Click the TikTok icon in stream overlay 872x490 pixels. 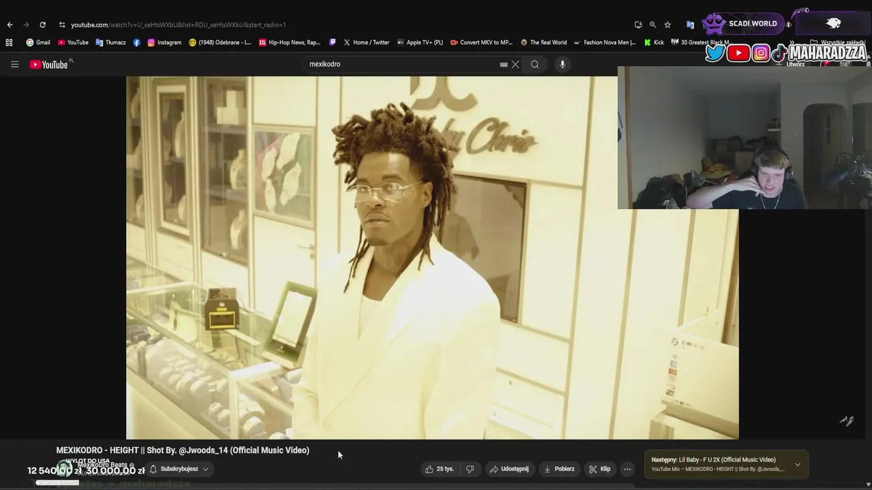780,53
